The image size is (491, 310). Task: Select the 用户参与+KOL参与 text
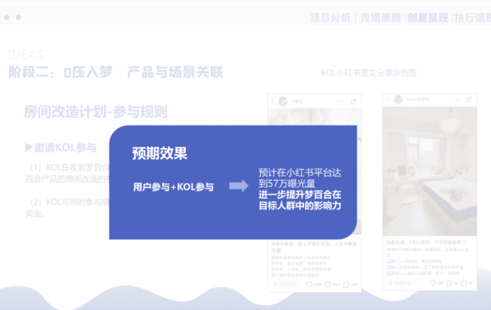point(173,187)
